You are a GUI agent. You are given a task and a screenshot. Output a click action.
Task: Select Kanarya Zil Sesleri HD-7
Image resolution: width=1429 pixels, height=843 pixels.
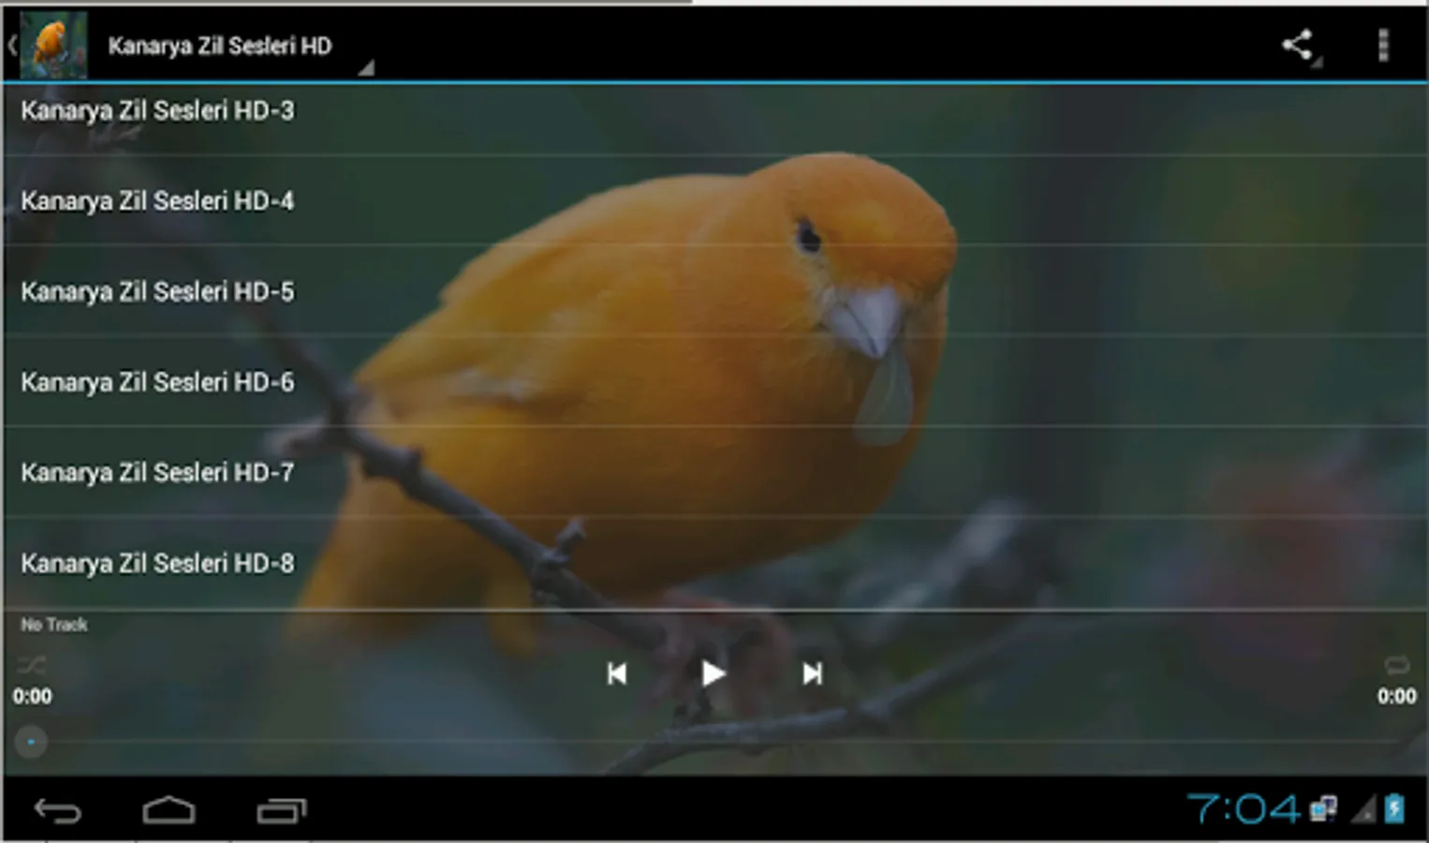[714, 472]
